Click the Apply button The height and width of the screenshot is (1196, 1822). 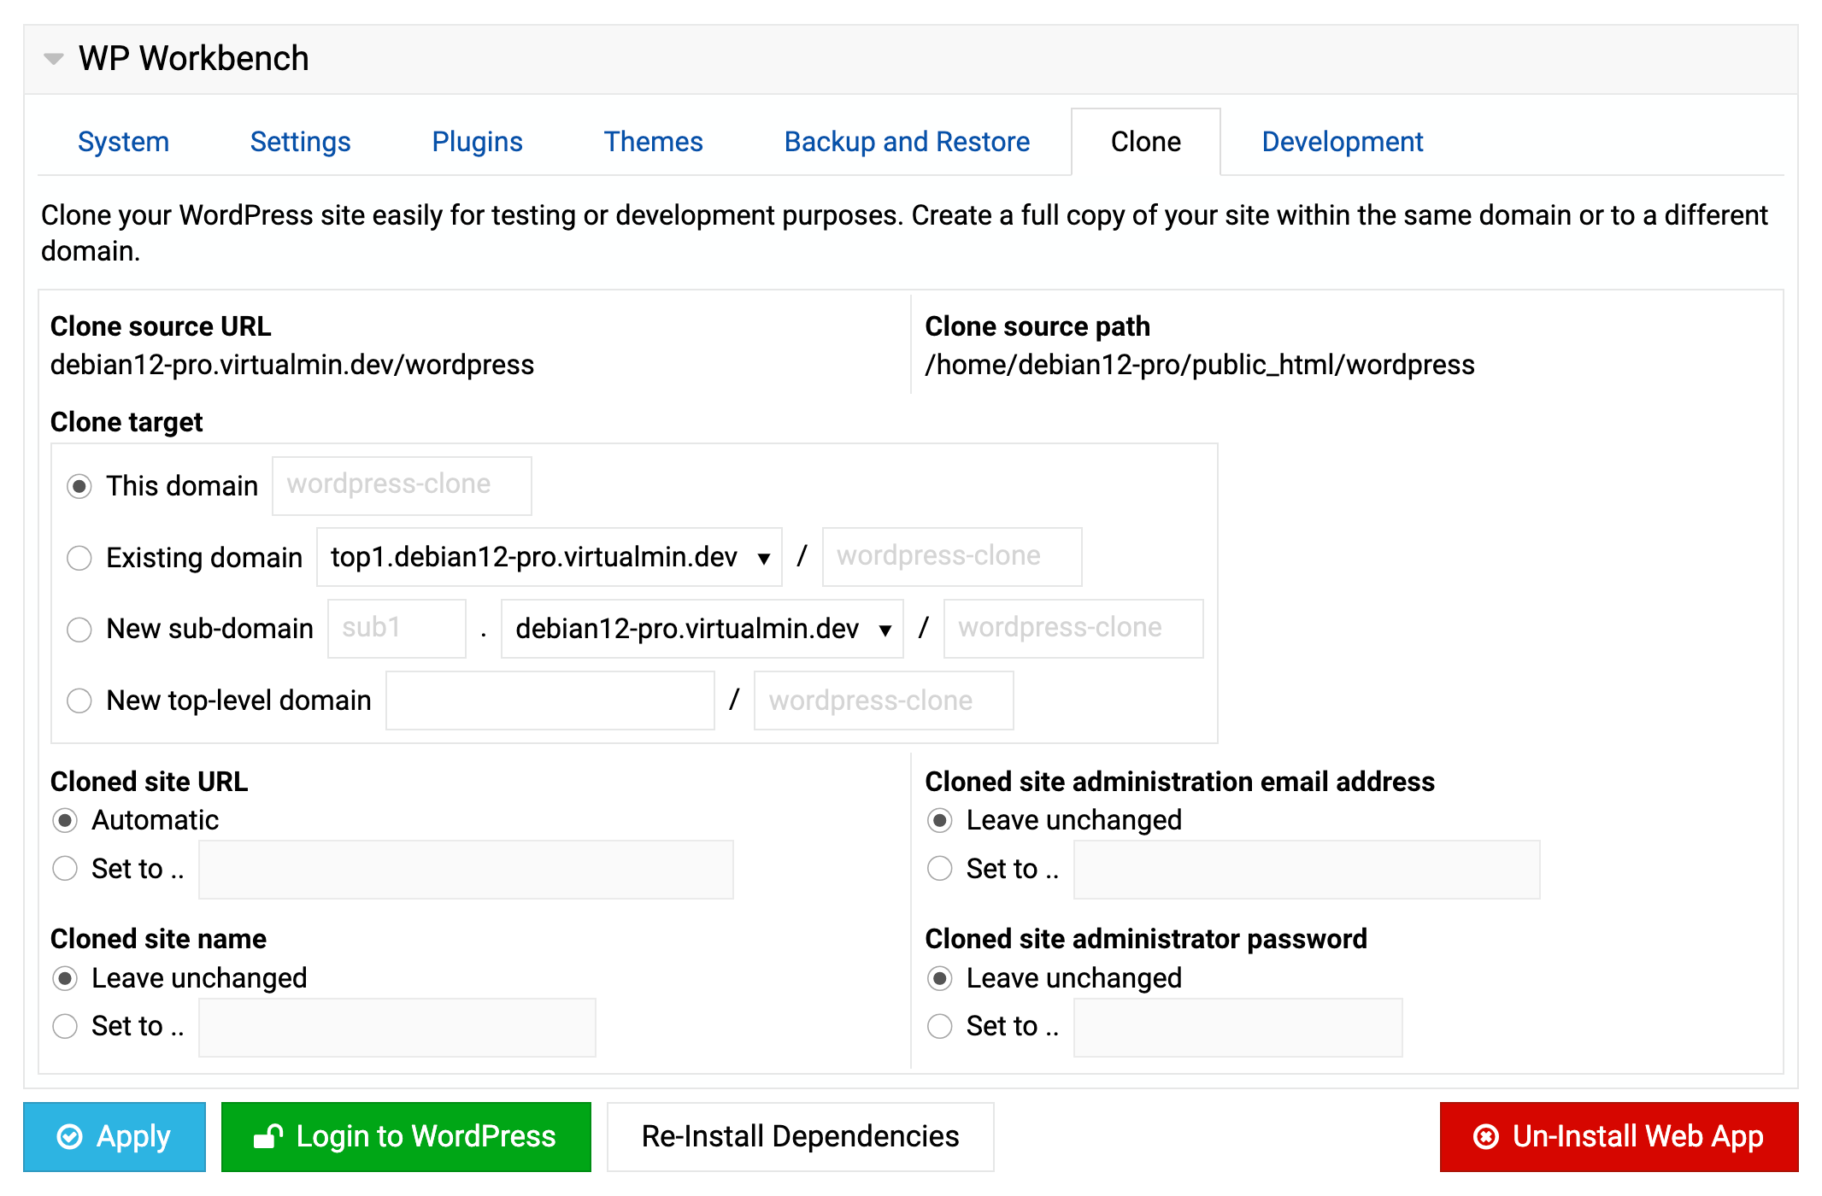click(x=115, y=1137)
